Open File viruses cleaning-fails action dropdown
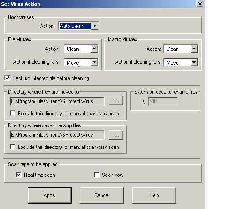This screenshot has width=226, height=209. (94, 62)
